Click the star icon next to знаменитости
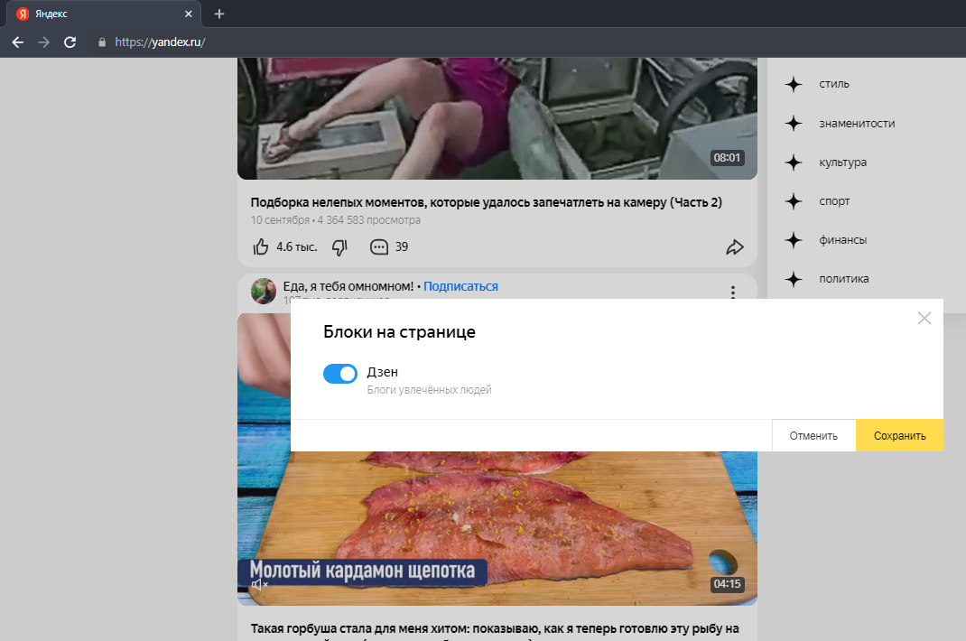 click(x=794, y=124)
